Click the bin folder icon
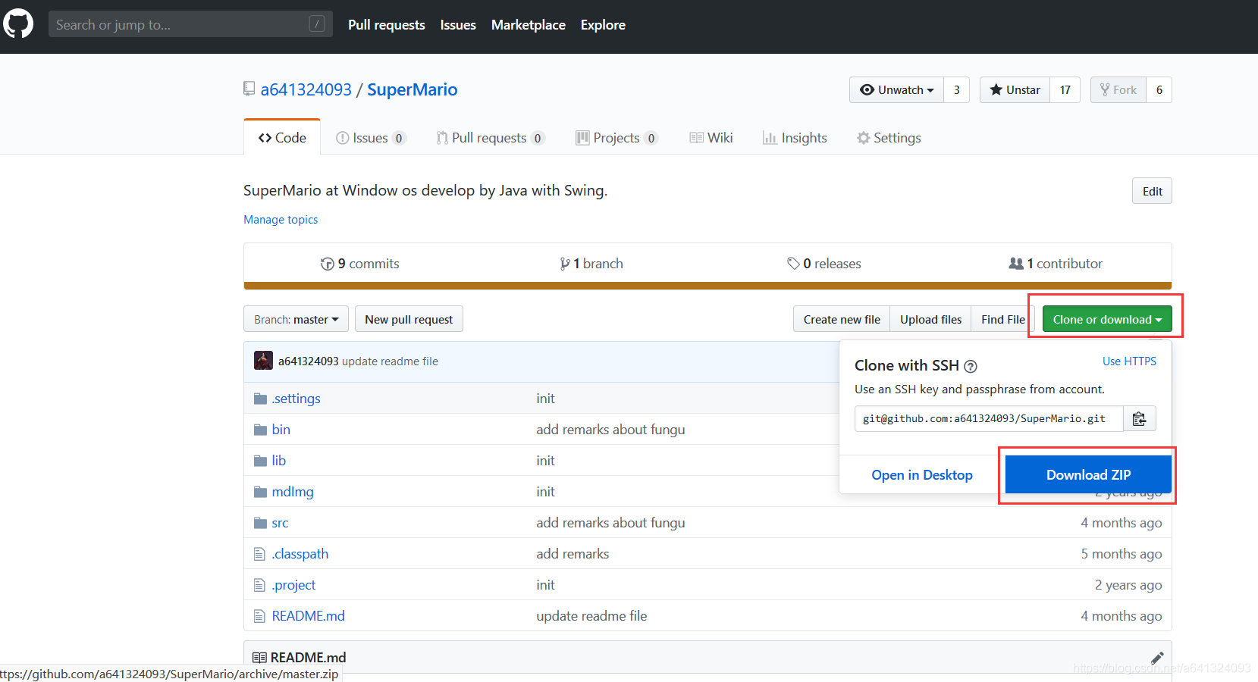 (x=260, y=430)
